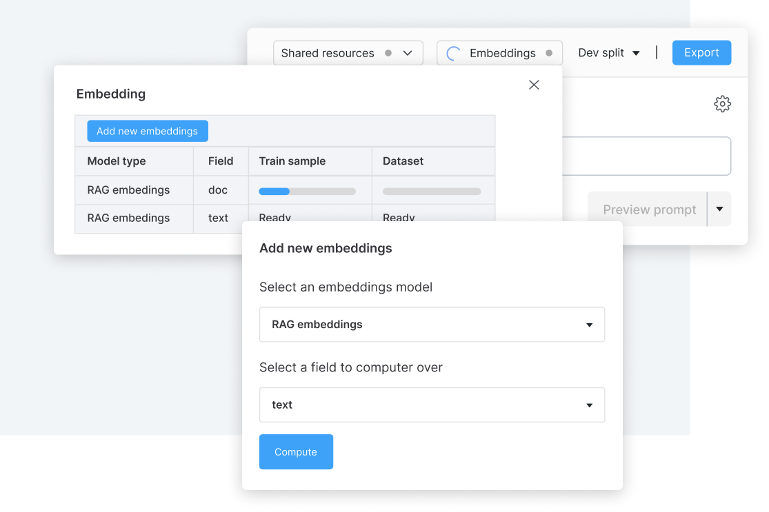Close the Embedding dialog
The image size is (769, 512).
coord(534,85)
